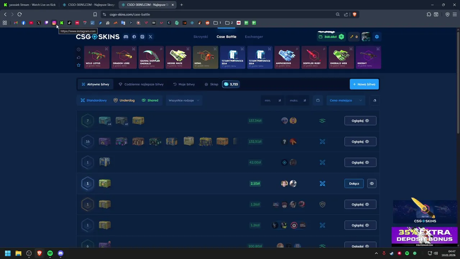The width and height of the screenshot is (460, 259).
Task: Open the Cena malejąco sort dropdown
Action: [346, 100]
